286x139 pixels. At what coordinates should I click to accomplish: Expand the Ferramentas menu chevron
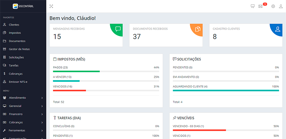click(x=42, y=131)
